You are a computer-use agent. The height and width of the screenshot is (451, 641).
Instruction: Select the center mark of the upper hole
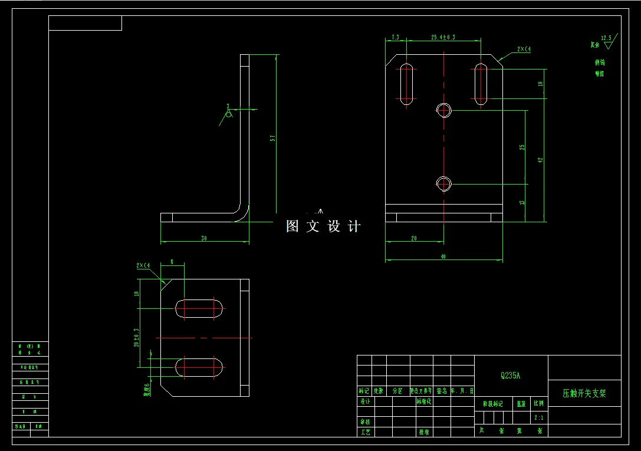443,110
